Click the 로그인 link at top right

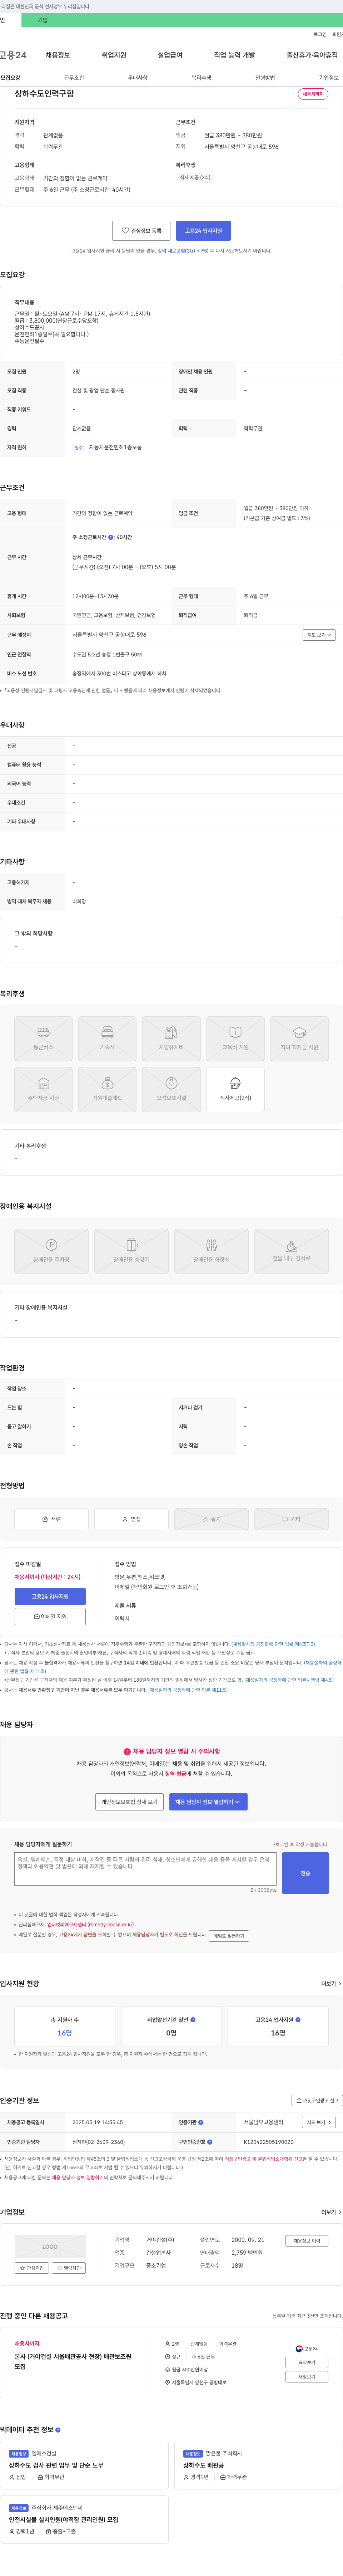tap(320, 34)
